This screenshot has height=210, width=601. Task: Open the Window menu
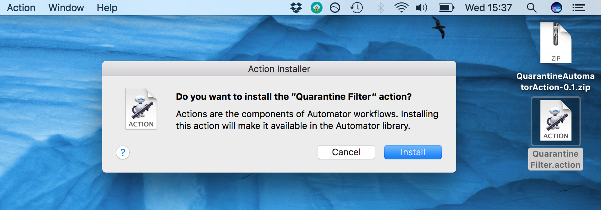coord(66,8)
